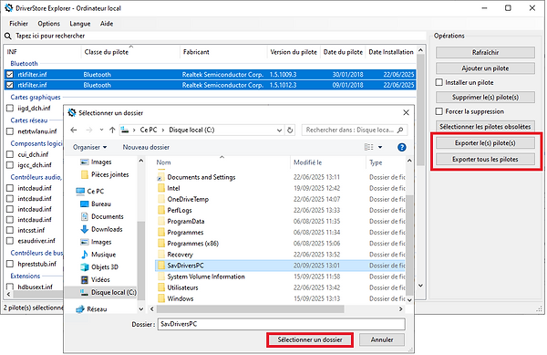
Task: Open Documents in the navigation pane
Action: [107, 216]
